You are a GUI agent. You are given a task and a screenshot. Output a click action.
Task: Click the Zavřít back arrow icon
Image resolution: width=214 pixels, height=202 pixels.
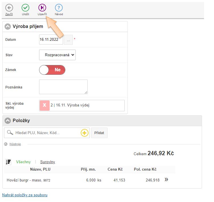coord(9,8)
